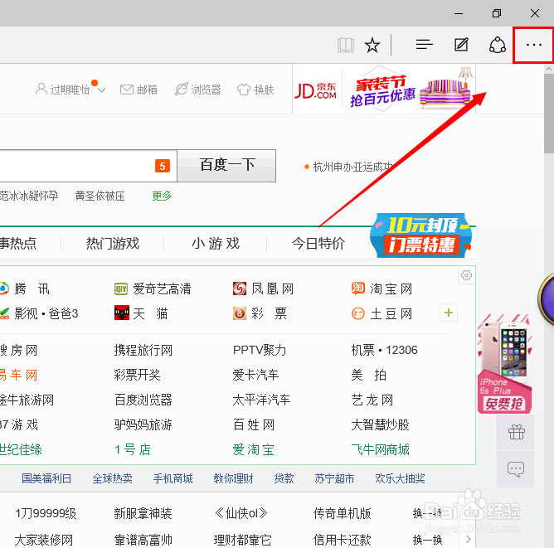Open green 爱淘宝 link
554x548 pixels.
253,450
